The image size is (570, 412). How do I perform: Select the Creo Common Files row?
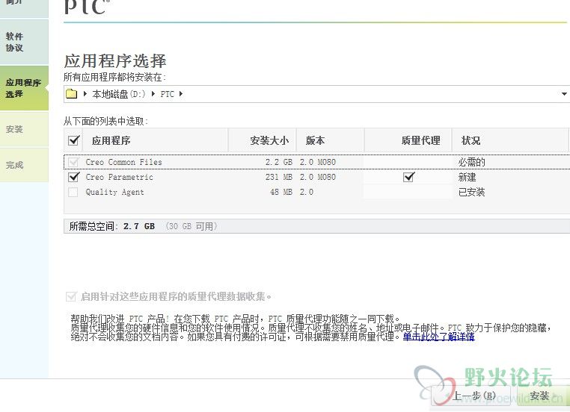317,162
